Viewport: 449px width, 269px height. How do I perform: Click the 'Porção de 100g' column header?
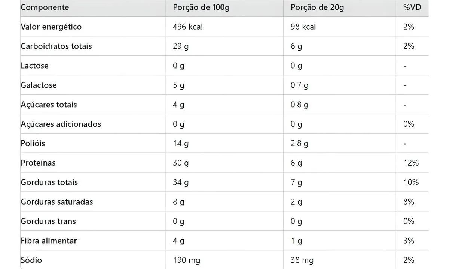click(201, 7)
